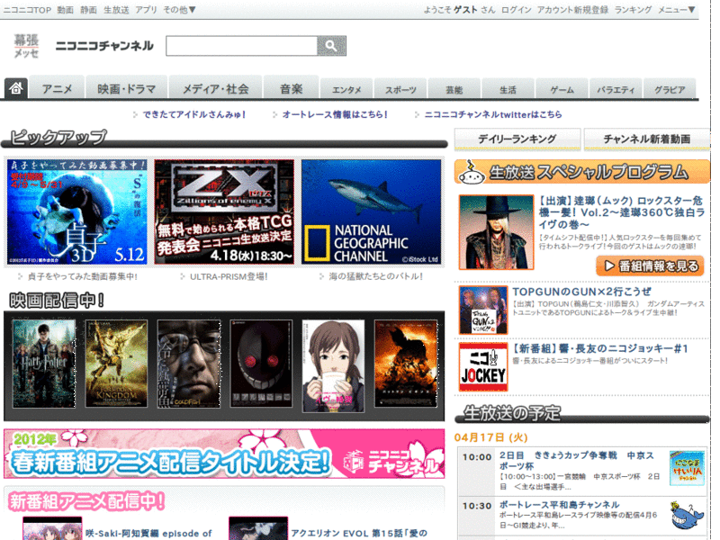Click the 幕張メッセ logo
Screen dimensions: 720x540
(26, 47)
